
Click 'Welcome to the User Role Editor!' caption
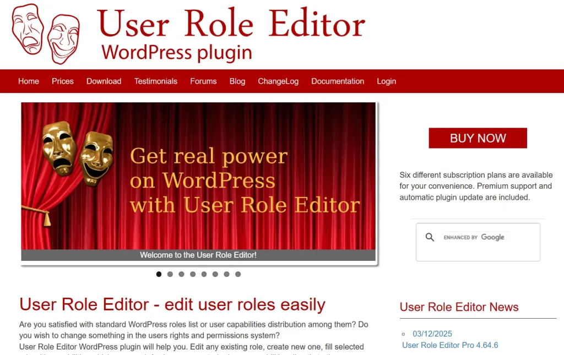tap(198, 255)
